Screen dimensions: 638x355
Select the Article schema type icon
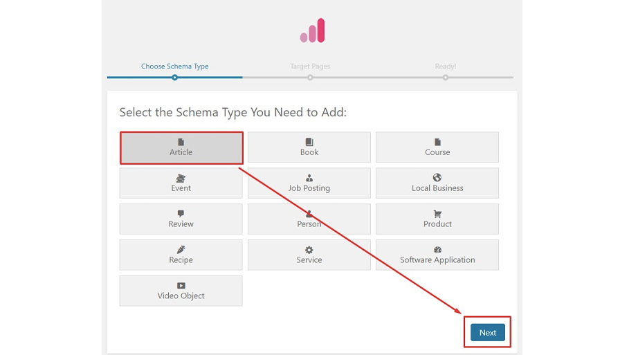181,142
